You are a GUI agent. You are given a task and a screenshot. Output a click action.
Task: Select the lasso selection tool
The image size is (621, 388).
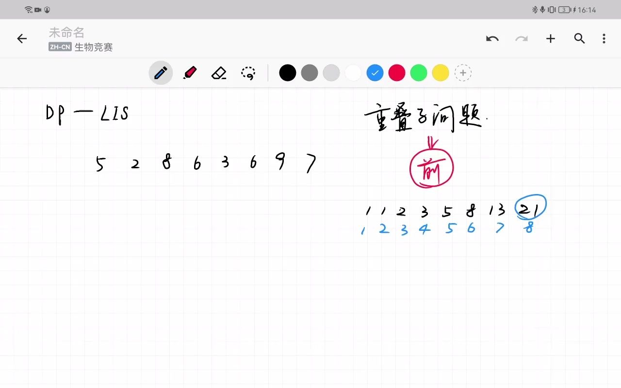(x=248, y=72)
